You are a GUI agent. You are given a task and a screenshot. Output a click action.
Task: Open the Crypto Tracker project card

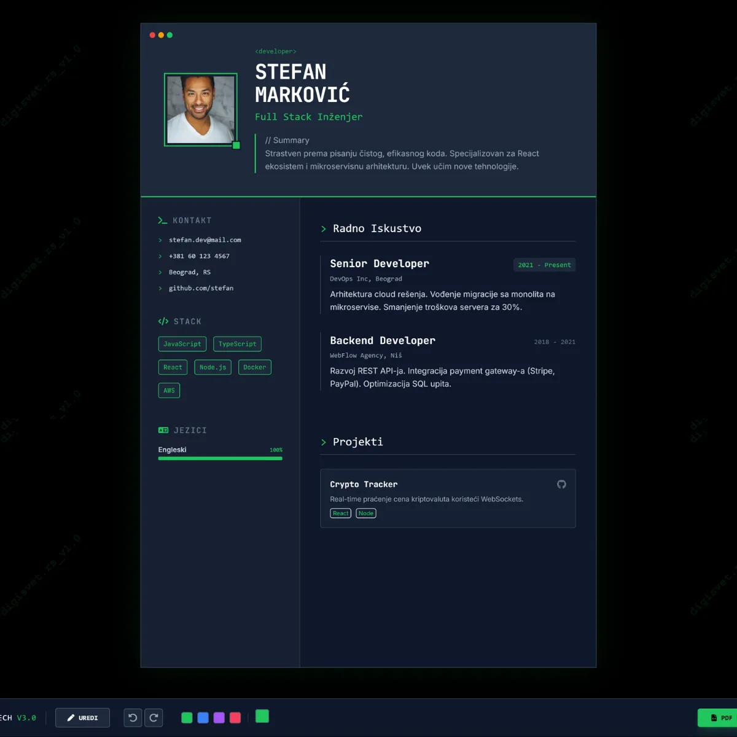(x=448, y=498)
